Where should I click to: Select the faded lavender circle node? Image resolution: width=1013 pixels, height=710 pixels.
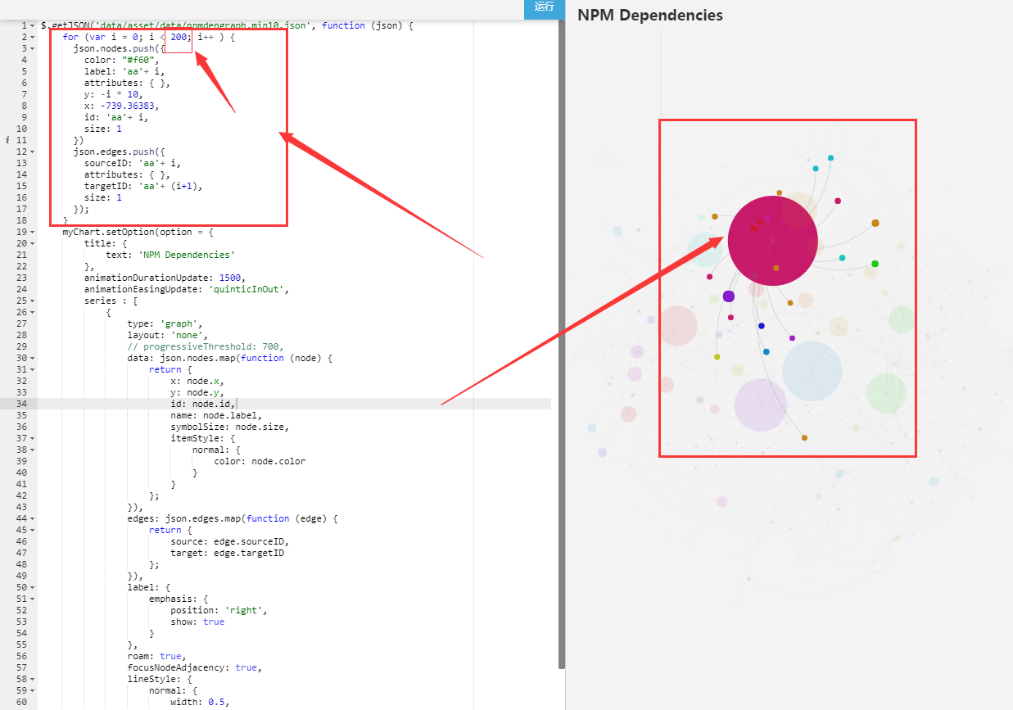pyautogui.click(x=761, y=405)
